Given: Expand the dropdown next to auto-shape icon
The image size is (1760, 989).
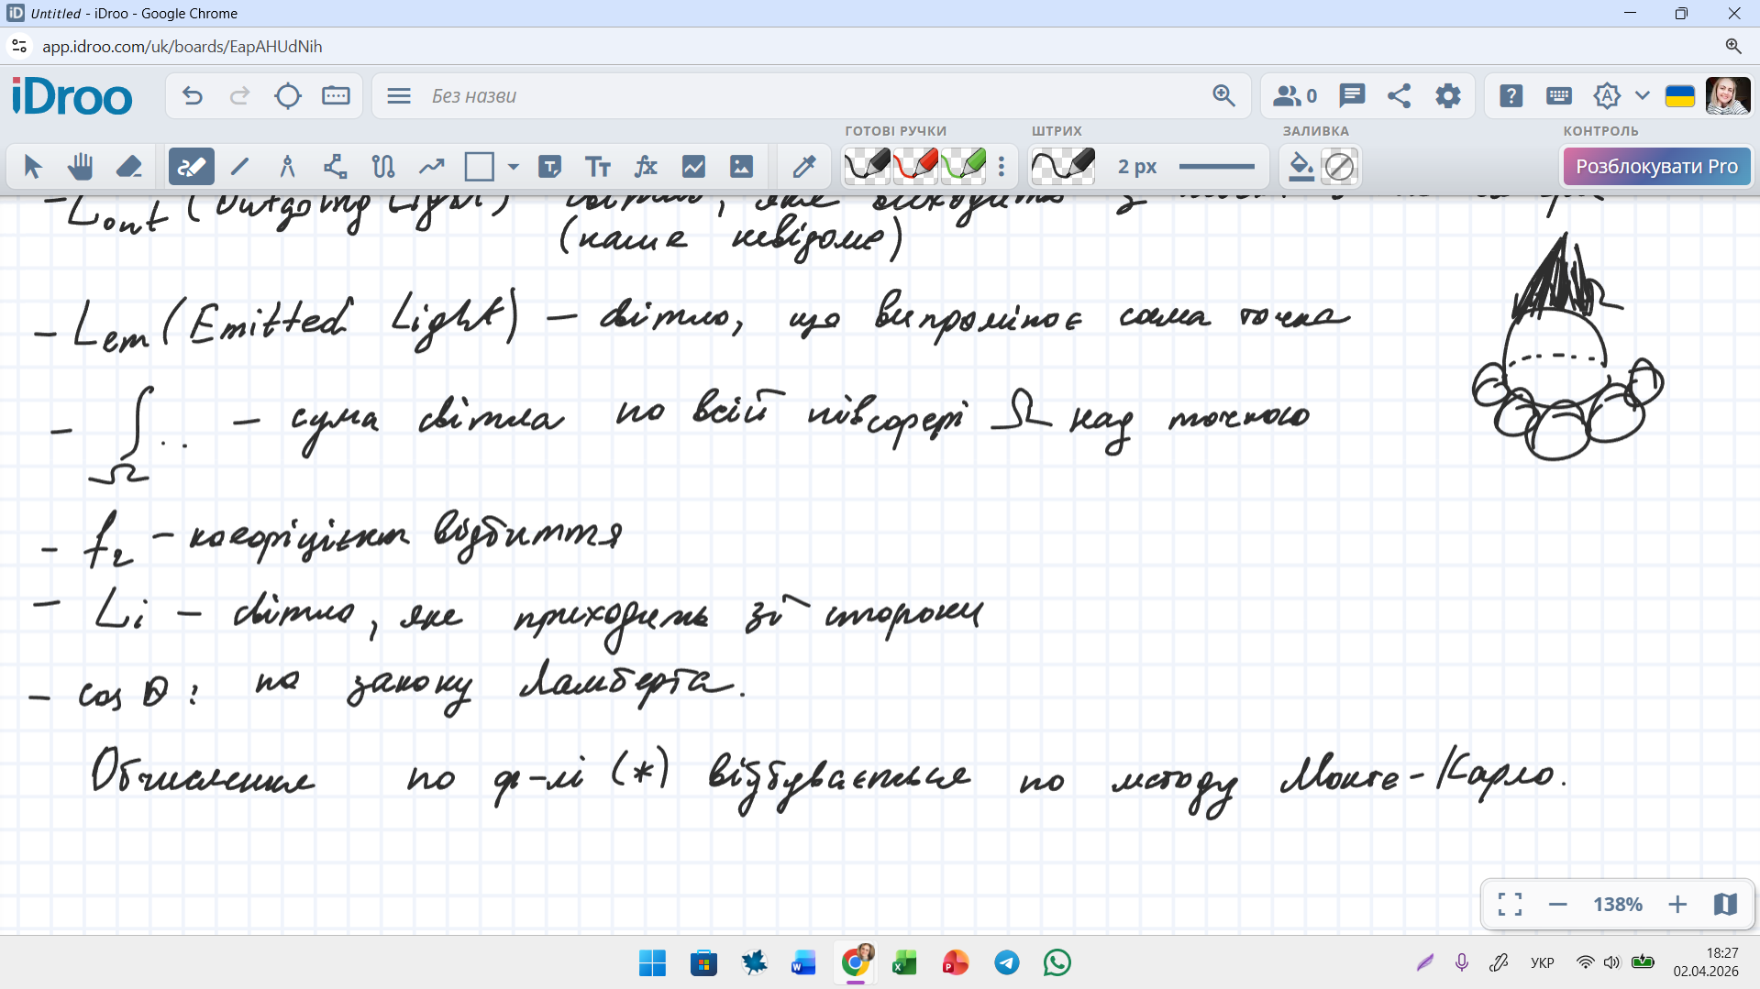Looking at the screenshot, I should click(x=1643, y=96).
